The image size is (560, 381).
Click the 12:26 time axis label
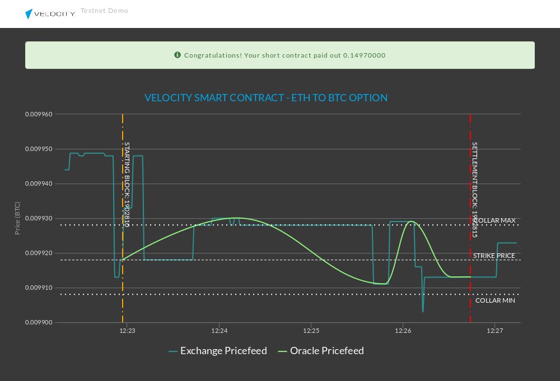pos(403,331)
